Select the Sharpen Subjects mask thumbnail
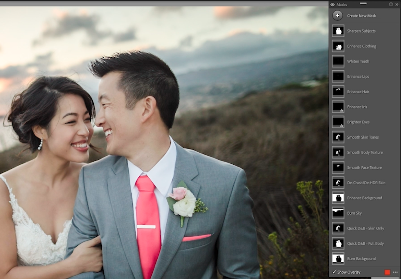 (x=338, y=31)
